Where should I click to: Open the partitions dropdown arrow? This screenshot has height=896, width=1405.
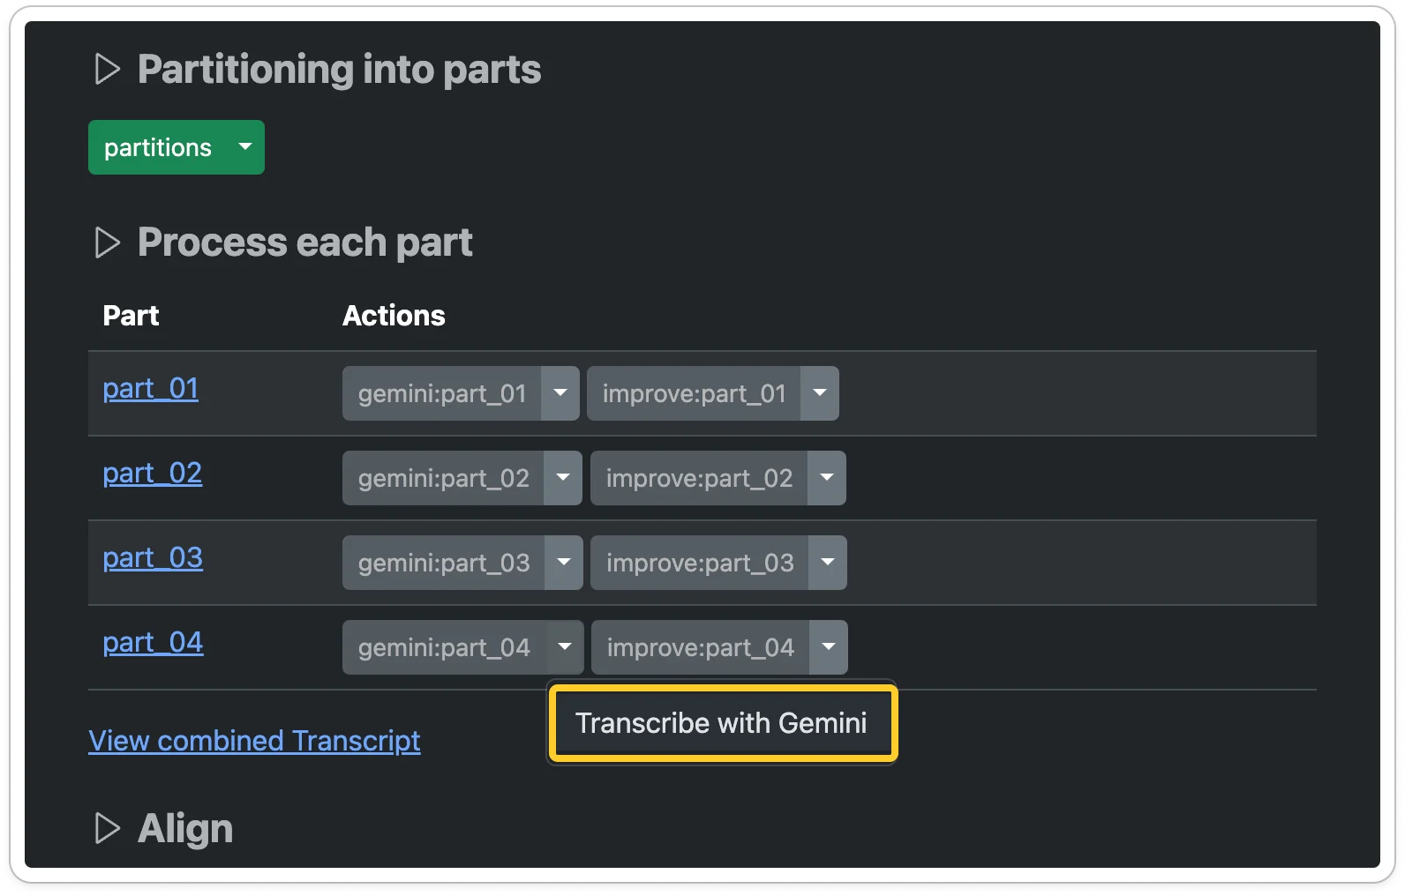245,147
